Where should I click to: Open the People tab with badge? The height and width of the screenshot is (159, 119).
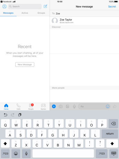(x=31, y=107)
